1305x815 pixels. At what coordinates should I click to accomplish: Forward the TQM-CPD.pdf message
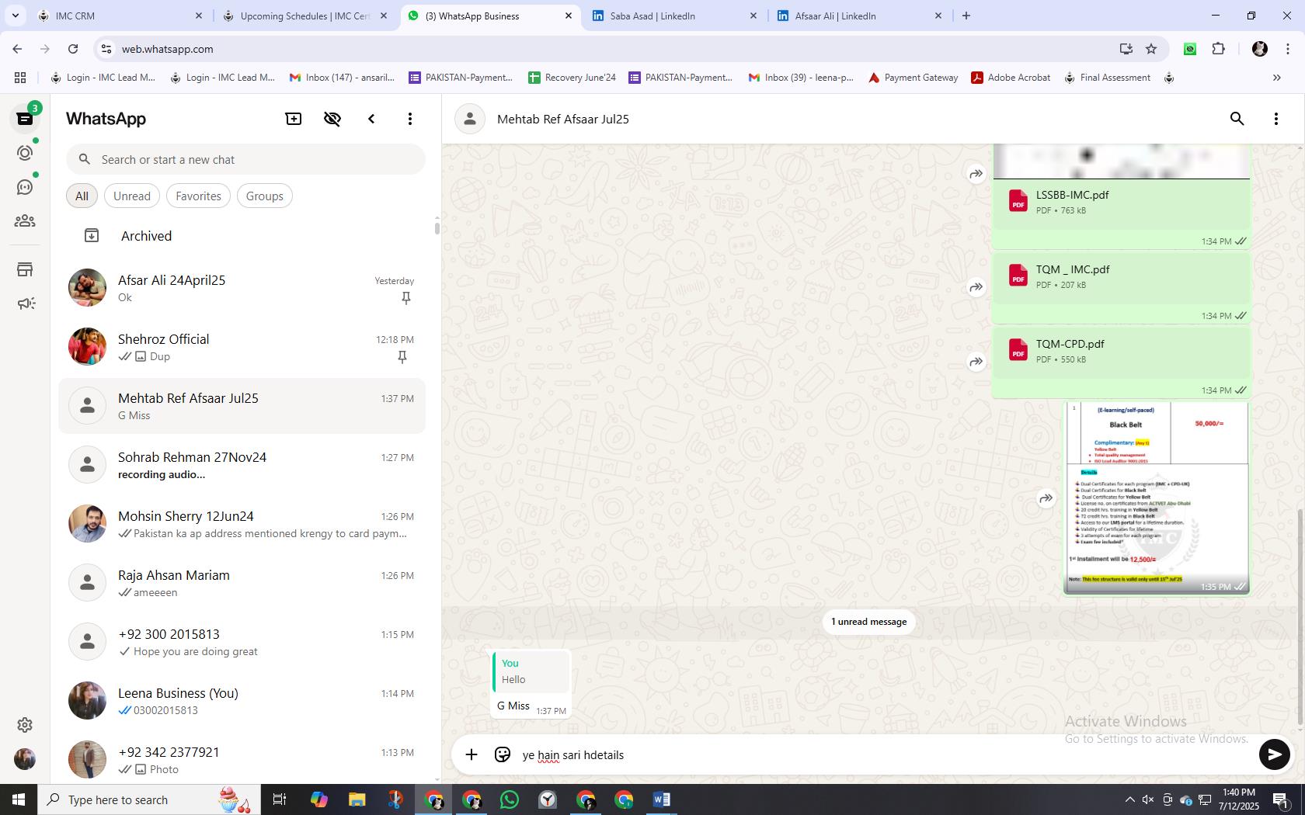click(x=976, y=362)
